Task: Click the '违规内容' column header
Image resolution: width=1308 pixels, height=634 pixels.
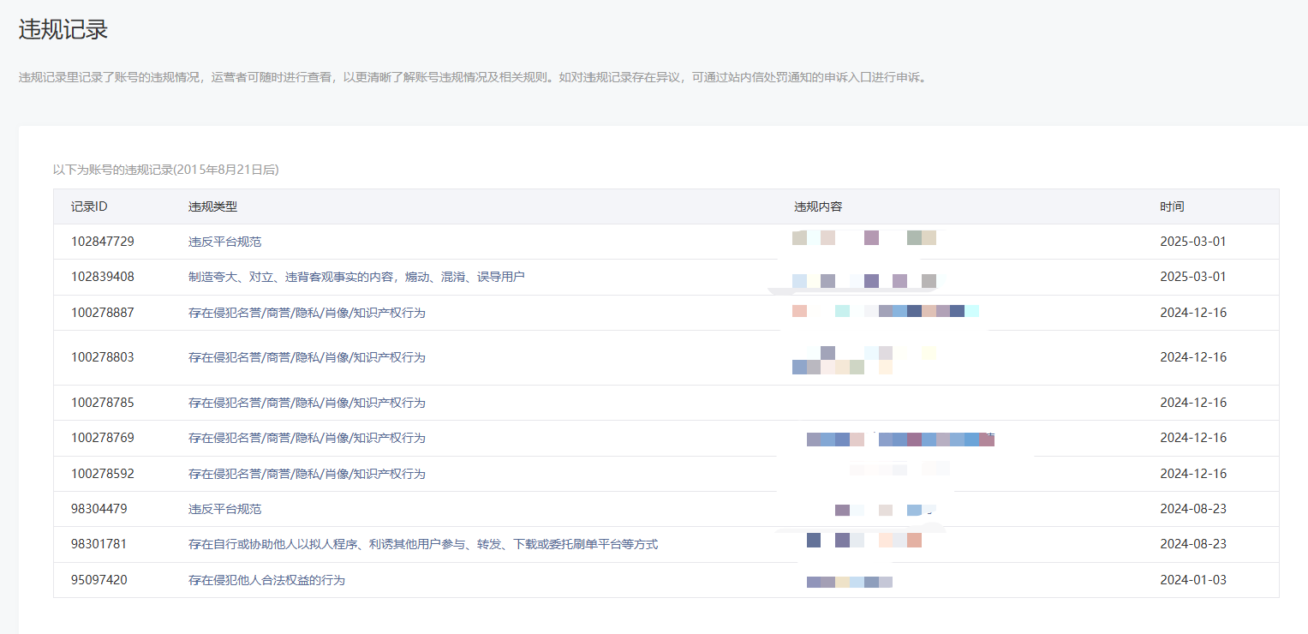Action: (x=818, y=206)
